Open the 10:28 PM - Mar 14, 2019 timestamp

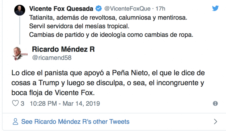(64, 103)
